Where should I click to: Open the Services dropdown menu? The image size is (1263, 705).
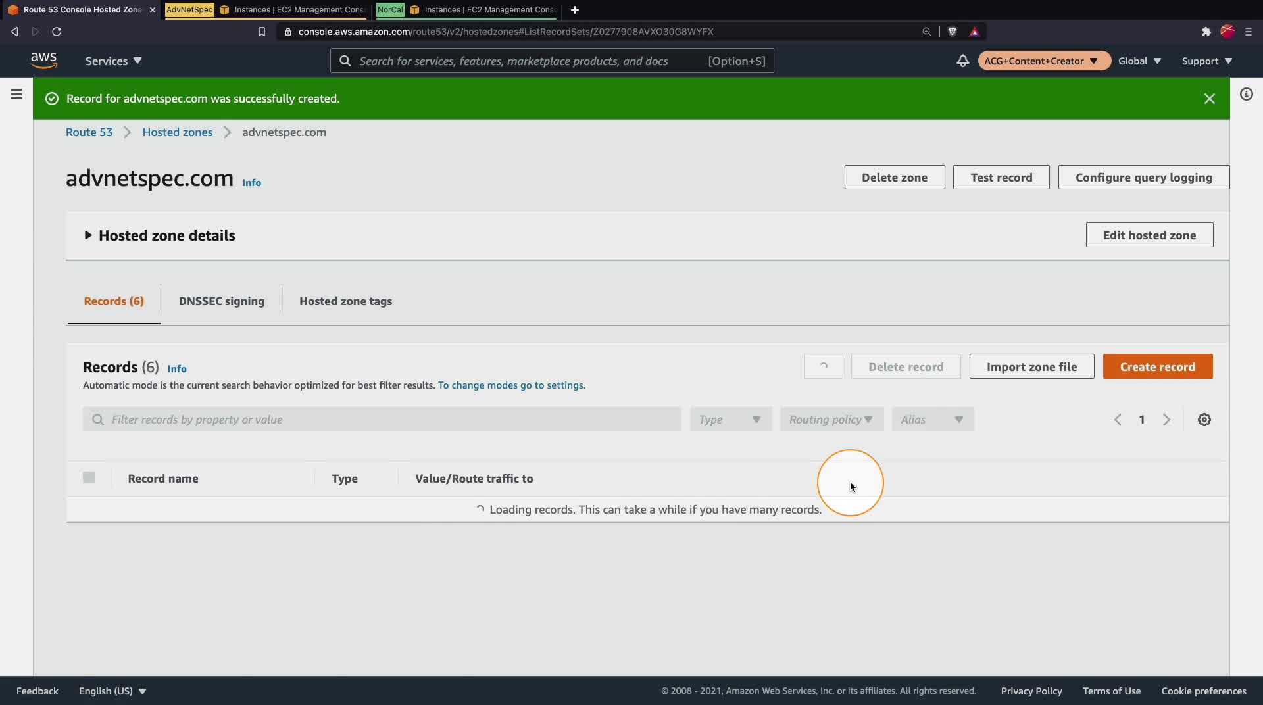[113, 61]
